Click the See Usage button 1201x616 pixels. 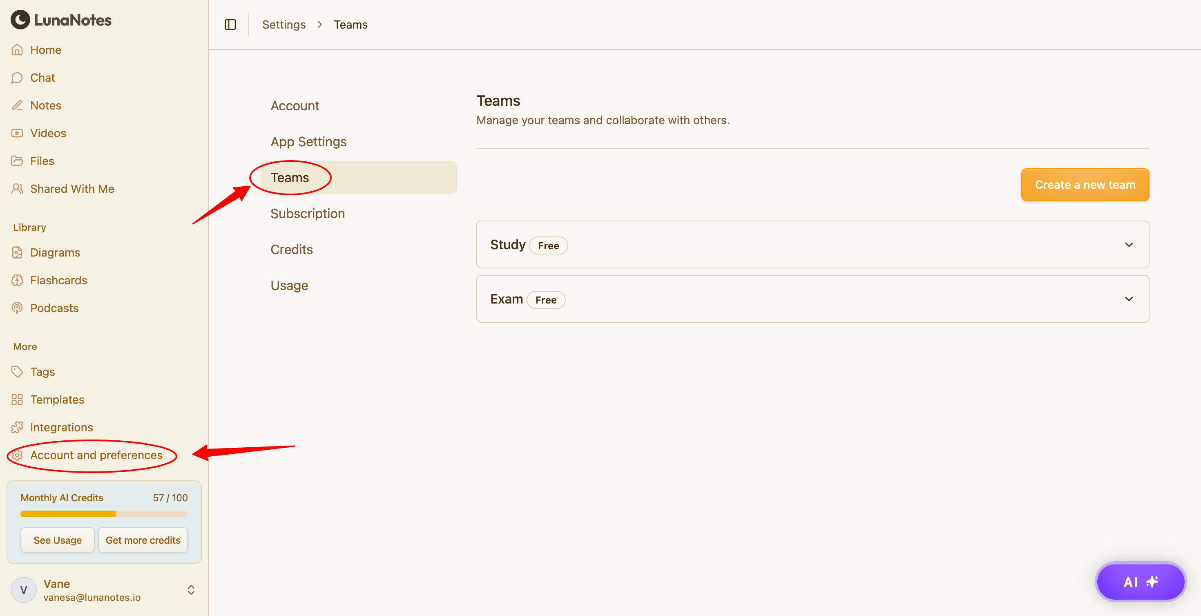(57, 540)
